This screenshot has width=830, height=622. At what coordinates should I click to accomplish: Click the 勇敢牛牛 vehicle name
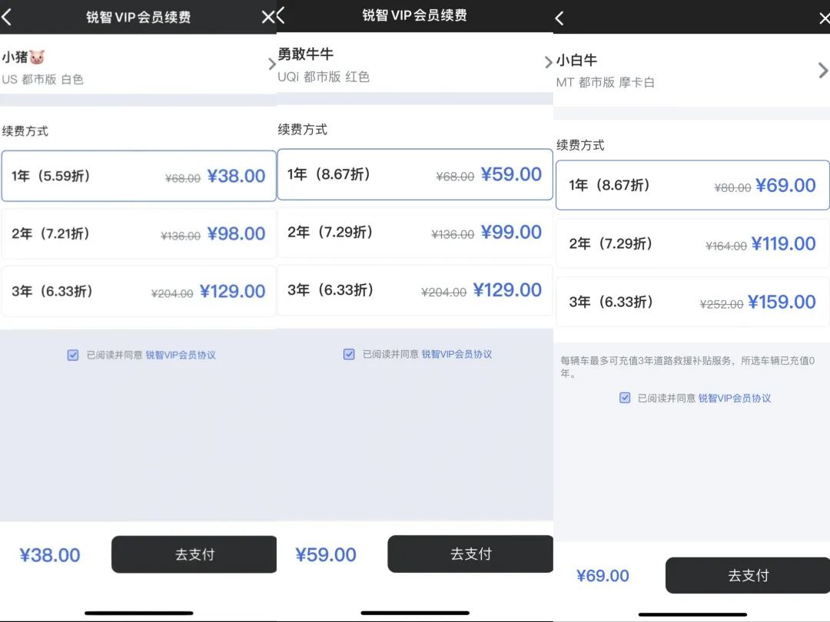tap(305, 54)
